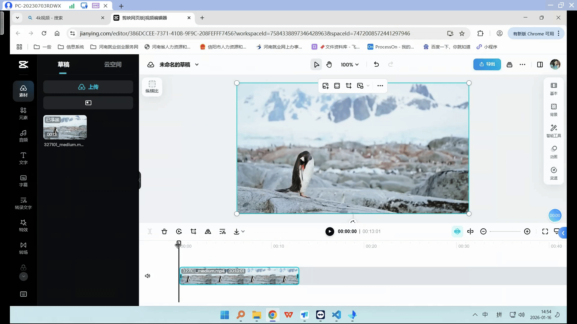The height and width of the screenshot is (324, 577).
Task: Switch to the 云空间 tab
Action: pyautogui.click(x=113, y=64)
